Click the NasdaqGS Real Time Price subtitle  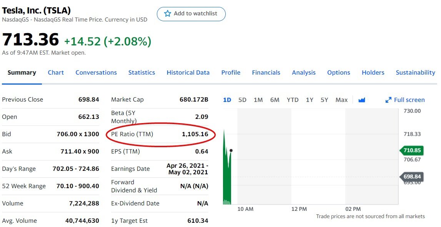(x=75, y=20)
